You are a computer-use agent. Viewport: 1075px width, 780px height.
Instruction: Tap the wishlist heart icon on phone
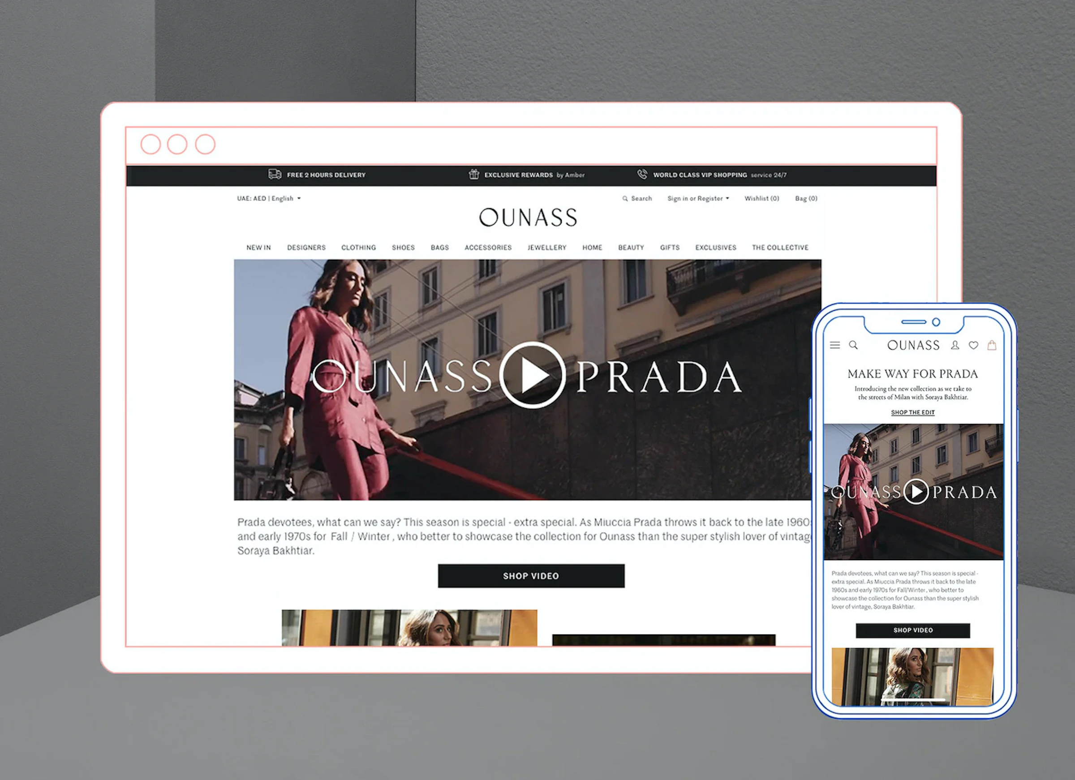click(973, 346)
